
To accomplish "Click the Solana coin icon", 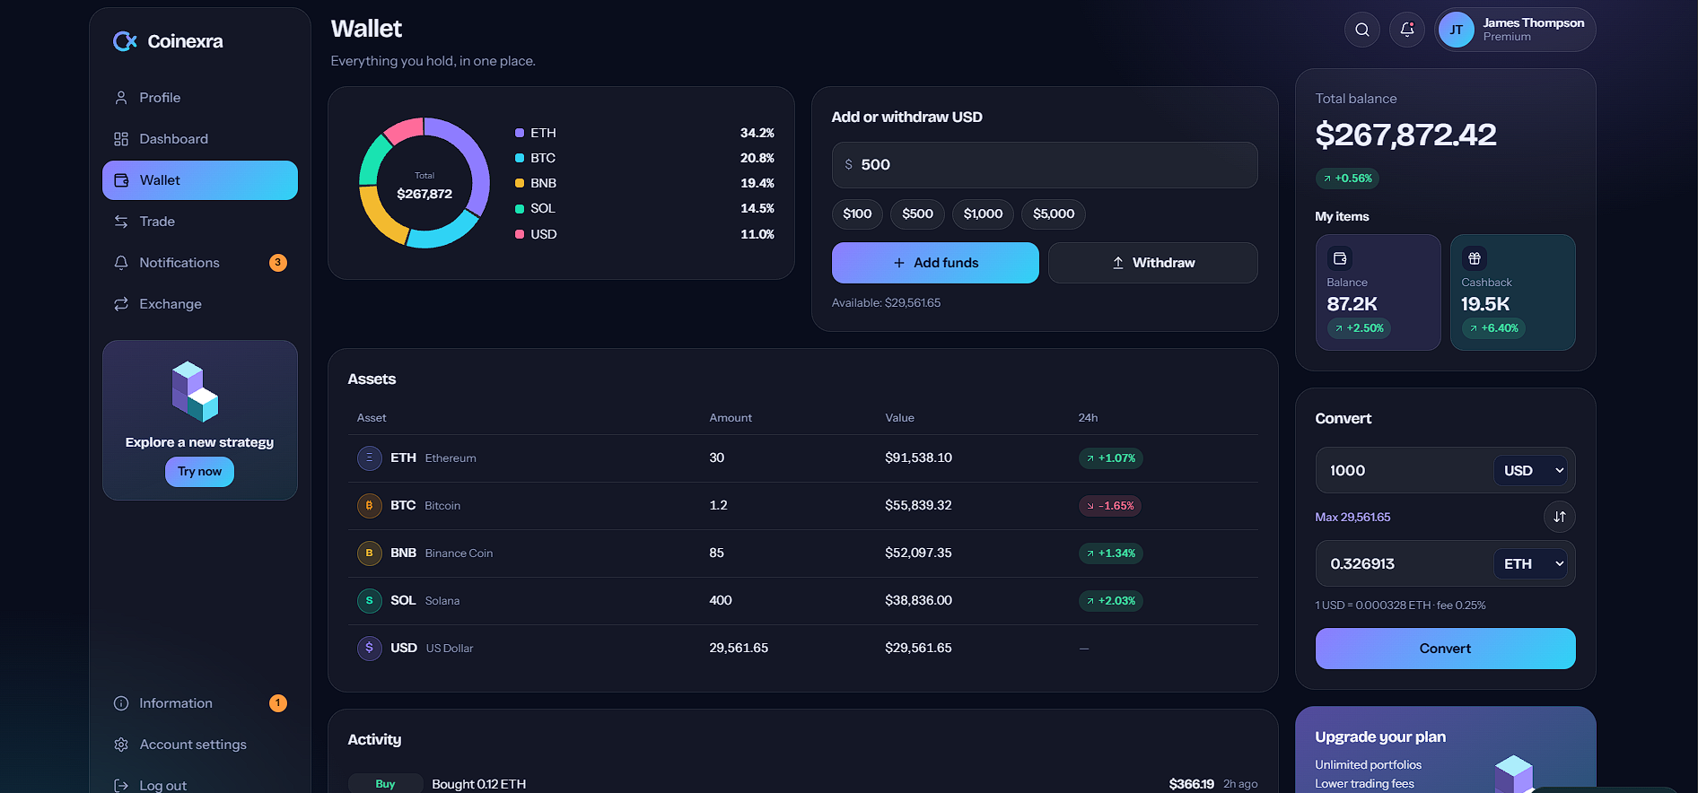I will [x=369, y=601].
